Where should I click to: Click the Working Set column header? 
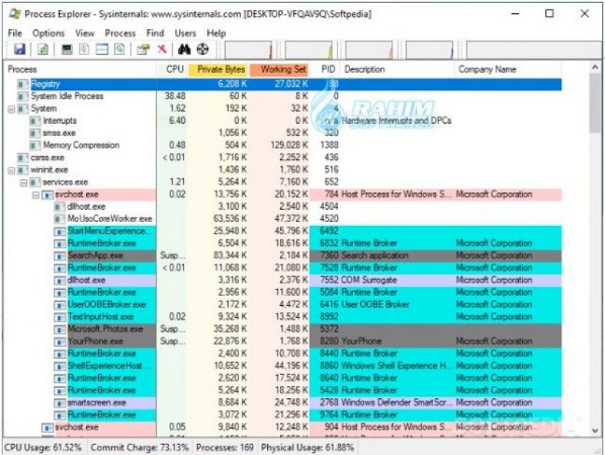click(282, 69)
